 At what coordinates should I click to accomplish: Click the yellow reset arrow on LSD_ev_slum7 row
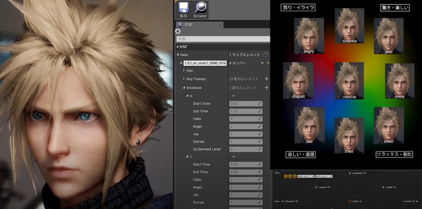pyautogui.click(x=268, y=63)
